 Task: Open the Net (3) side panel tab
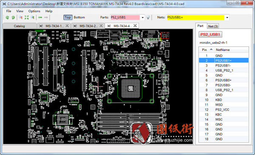[x=213, y=26]
